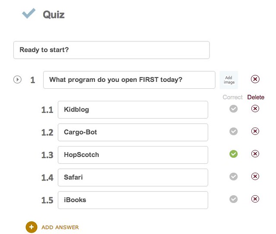
Task: Toggle iBooks correct checkmark
Action: pos(233,199)
